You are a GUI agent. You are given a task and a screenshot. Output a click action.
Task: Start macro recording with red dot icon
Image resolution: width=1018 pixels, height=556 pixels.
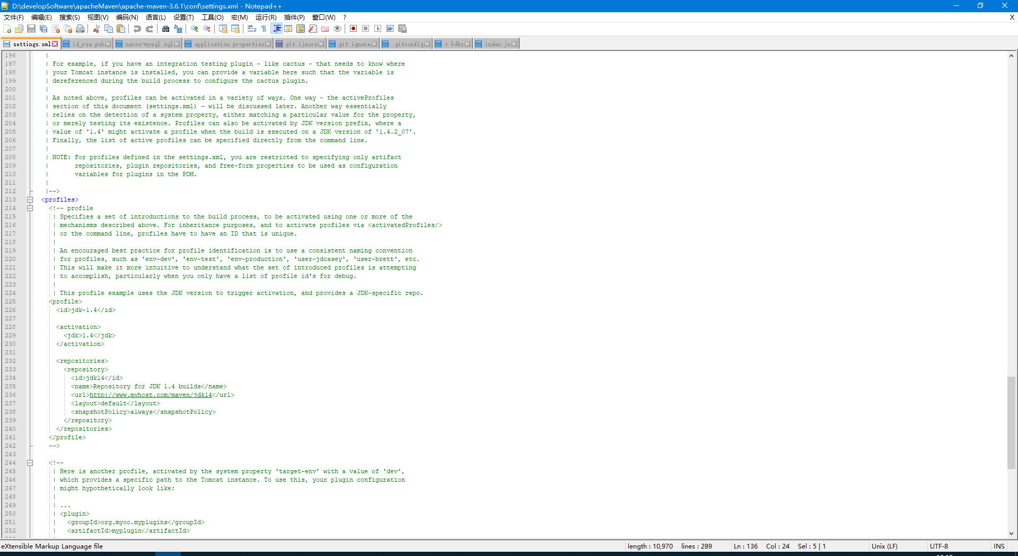353,29
